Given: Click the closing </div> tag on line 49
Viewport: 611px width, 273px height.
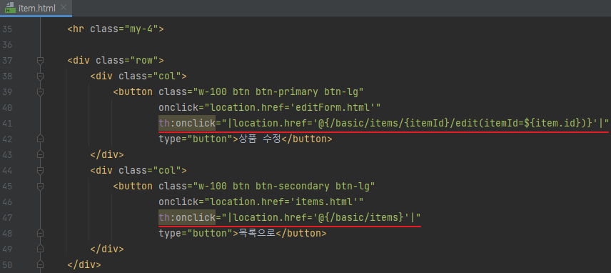Looking at the screenshot, I should (107, 249).
